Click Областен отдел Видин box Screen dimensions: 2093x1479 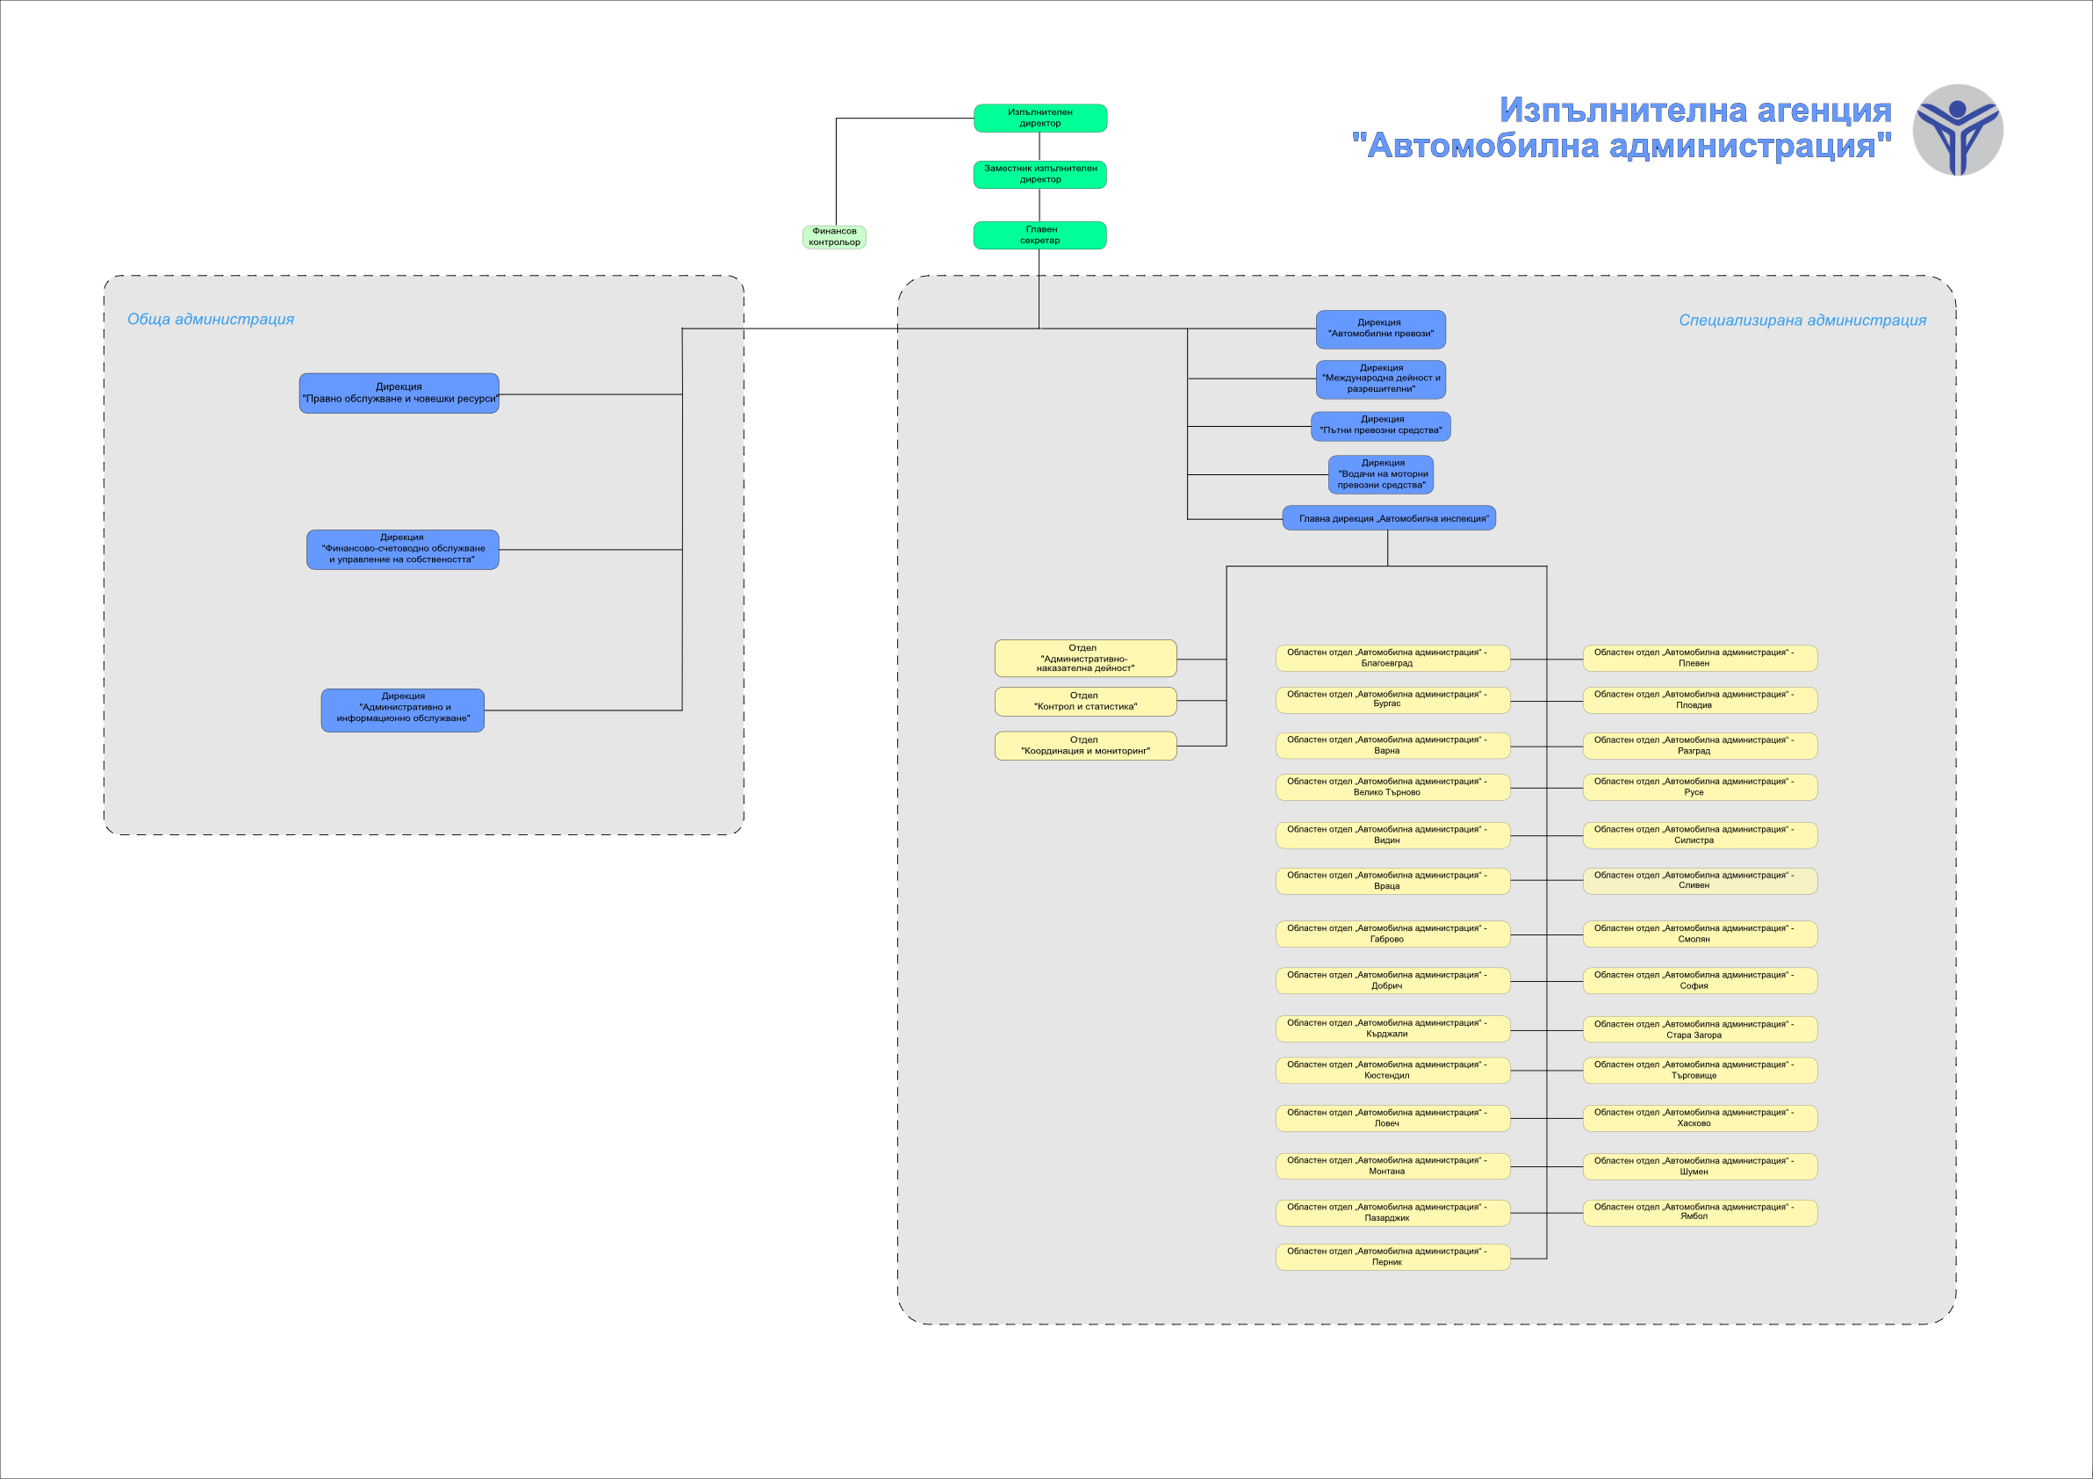point(1393,835)
